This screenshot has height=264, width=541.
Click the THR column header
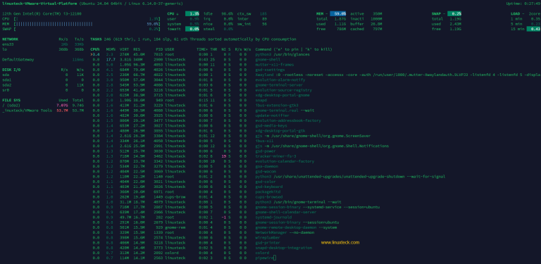point(213,49)
